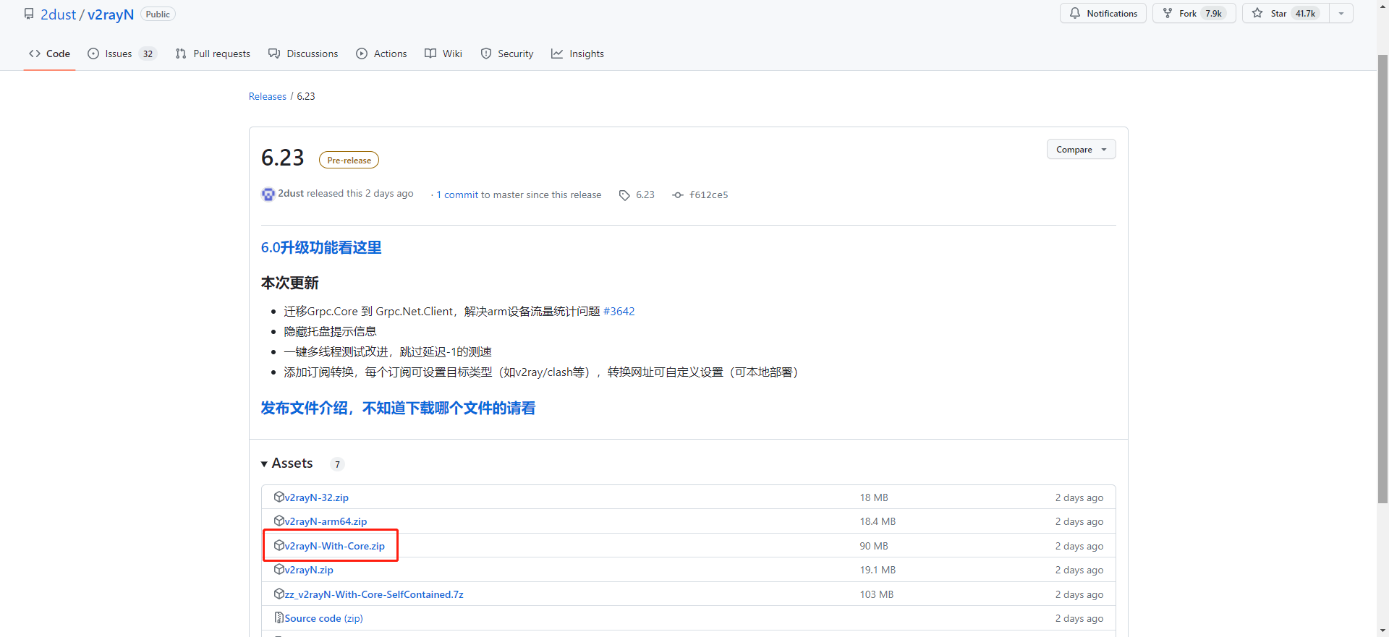Viewport: 1389px width, 637px height.
Task: Click the package icon for v2rayN-32.zip
Action: 279,497
